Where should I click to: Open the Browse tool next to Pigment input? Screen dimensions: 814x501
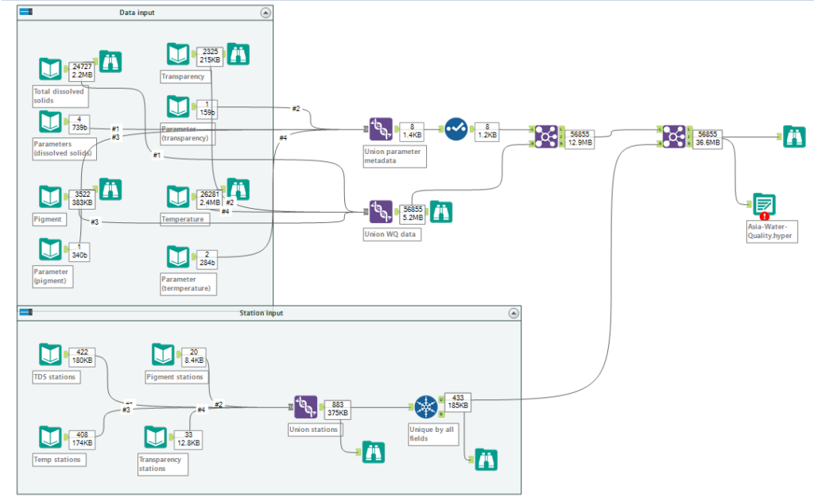110,189
